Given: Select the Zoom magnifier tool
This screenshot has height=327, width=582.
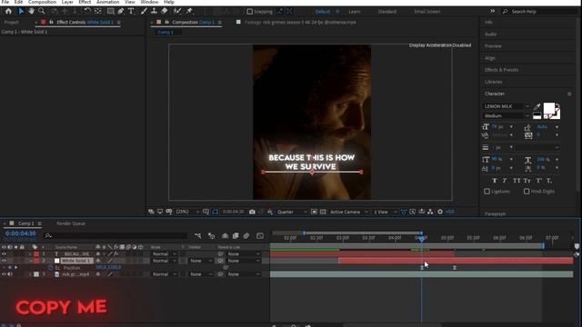Looking at the screenshot, I should pyautogui.click(x=42, y=11).
